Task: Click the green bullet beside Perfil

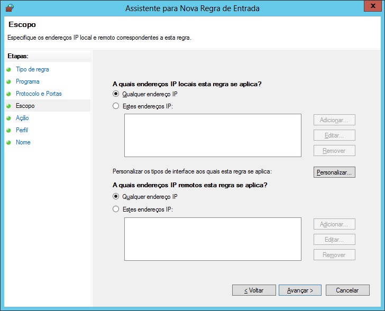Action: tap(8, 130)
